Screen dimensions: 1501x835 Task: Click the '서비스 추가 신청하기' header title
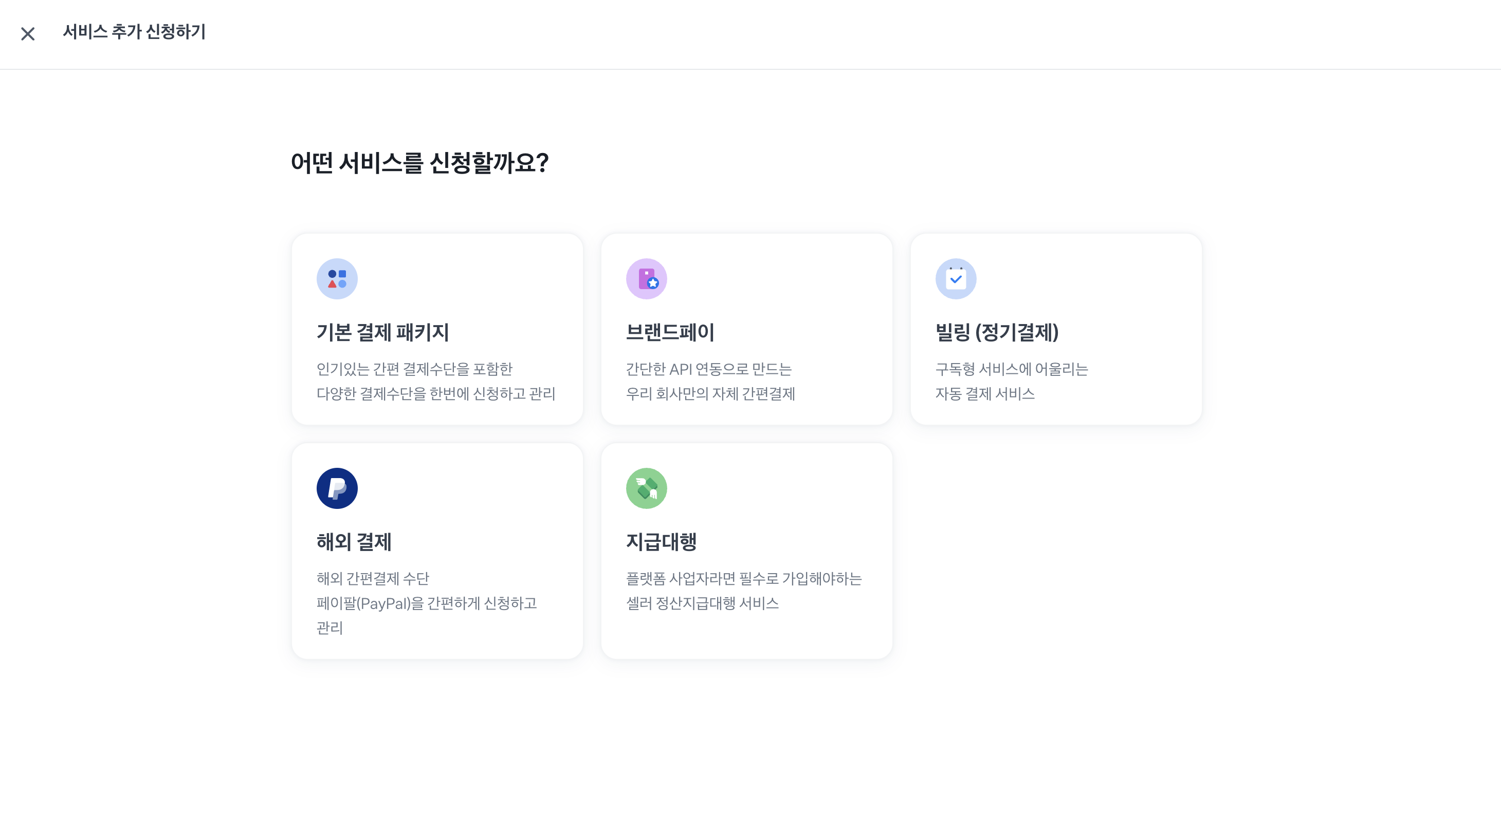click(134, 32)
